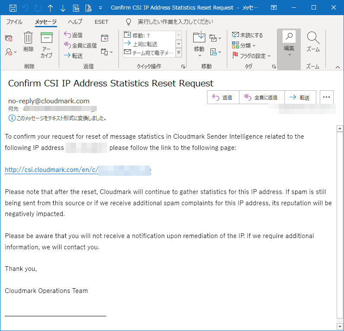344x331 pixels.
Task: Select the メッセージ ribbon tab
Action: pos(46,22)
